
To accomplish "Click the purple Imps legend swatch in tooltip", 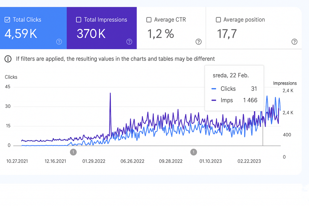I will 214,100.
